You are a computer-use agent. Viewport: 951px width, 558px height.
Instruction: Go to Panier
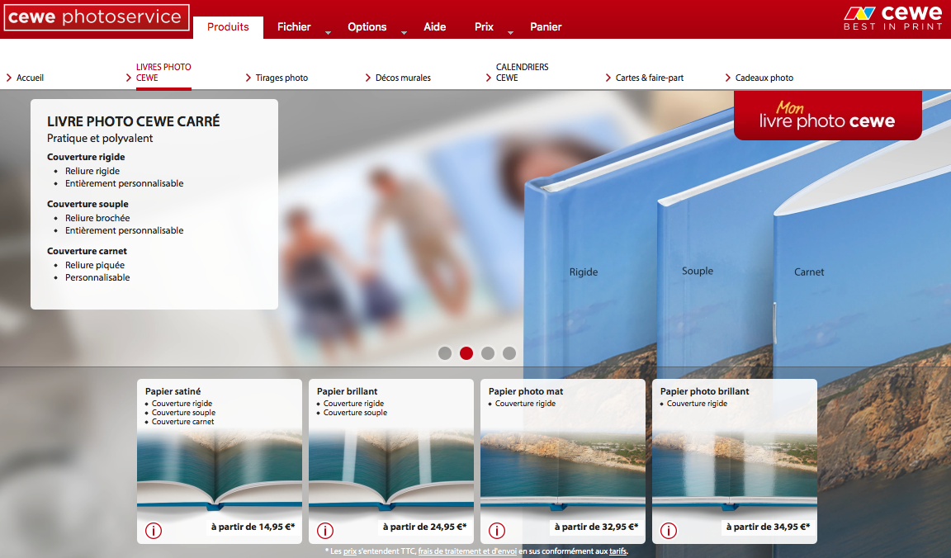(x=546, y=26)
